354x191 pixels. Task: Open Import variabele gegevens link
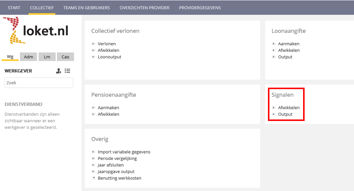pos(124,152)
